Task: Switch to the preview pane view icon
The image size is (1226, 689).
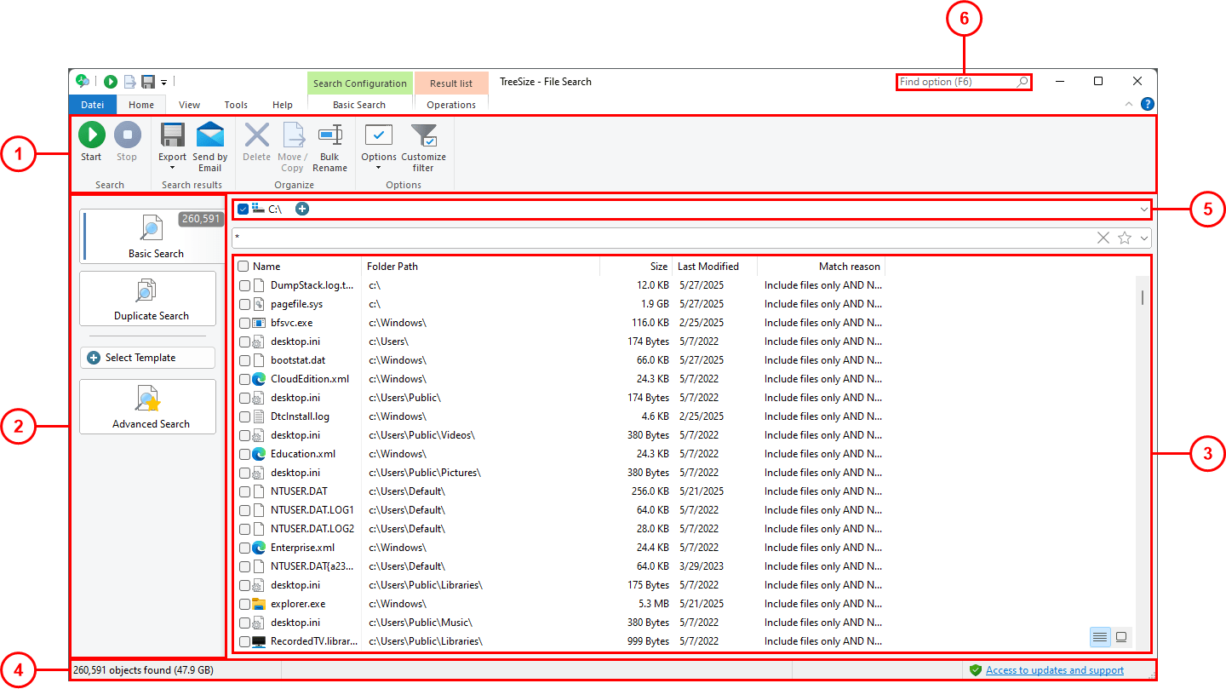Action: pyautogui.click(x=1121, y=636)
